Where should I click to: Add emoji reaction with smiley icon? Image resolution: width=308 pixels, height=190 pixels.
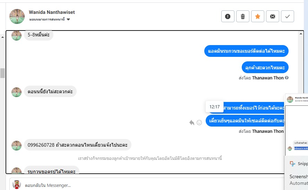click(x=199, y=122)
